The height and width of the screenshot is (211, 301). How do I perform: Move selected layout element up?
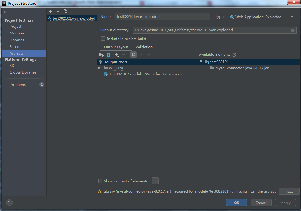[x=141, y=55]
